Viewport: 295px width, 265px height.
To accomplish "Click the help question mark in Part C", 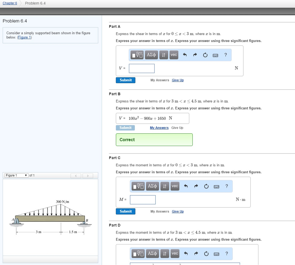I will pyautogui.click(x=226, y=186).
